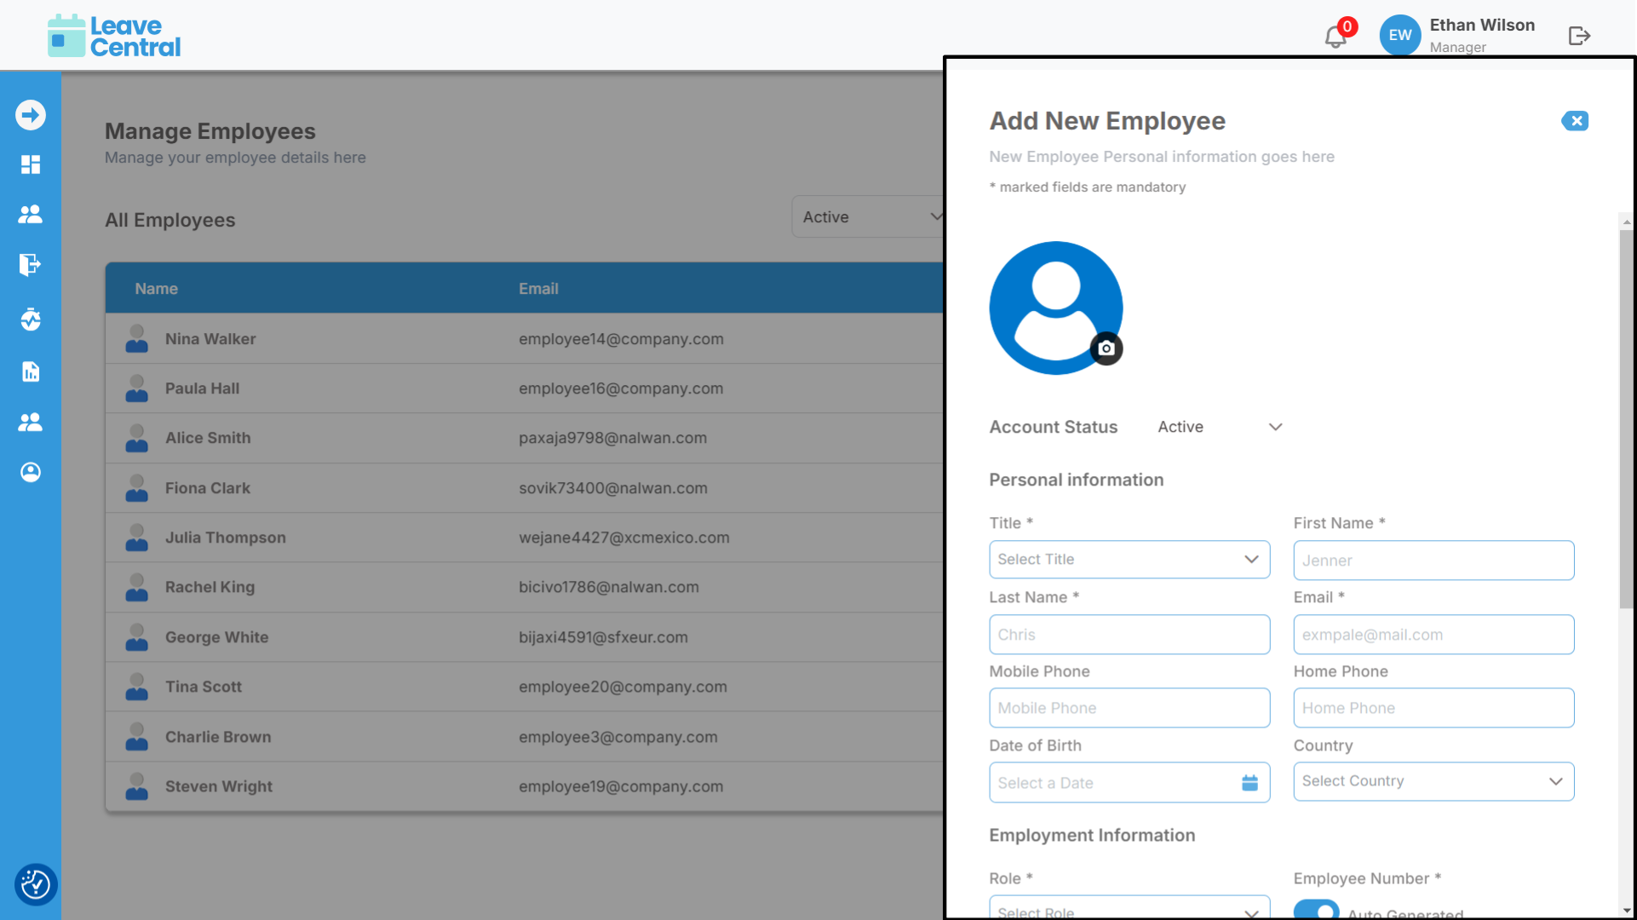Click the leave exit icon in sidebar

tap(31, 265)
